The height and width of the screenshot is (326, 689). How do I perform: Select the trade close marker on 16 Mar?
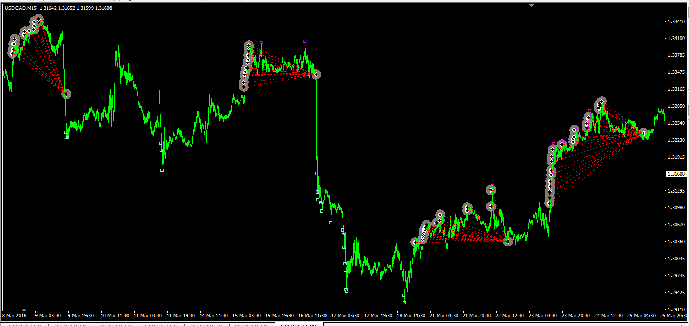[316, 75]
